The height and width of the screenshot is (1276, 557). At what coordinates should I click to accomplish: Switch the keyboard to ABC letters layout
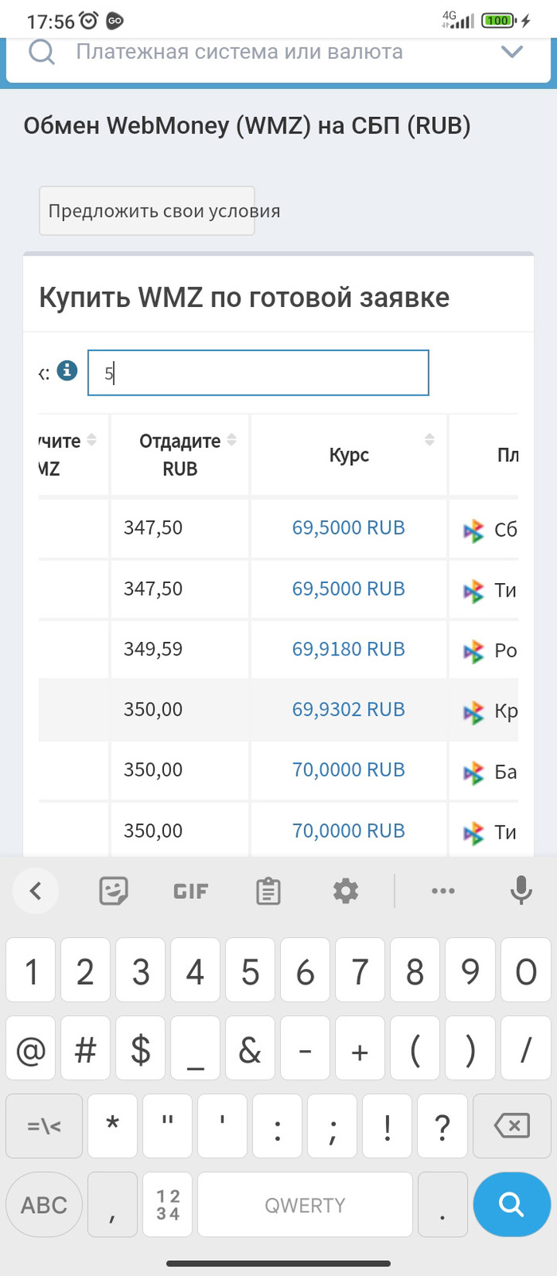coord(44,1205)
